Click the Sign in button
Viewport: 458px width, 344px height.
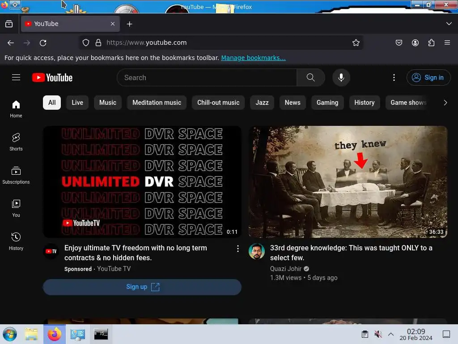click(x=428, y=77)
